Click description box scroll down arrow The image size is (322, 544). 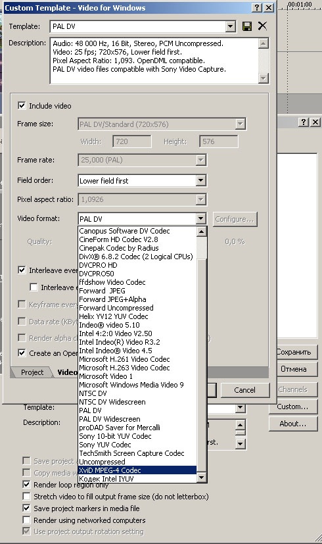click(264, 78)
